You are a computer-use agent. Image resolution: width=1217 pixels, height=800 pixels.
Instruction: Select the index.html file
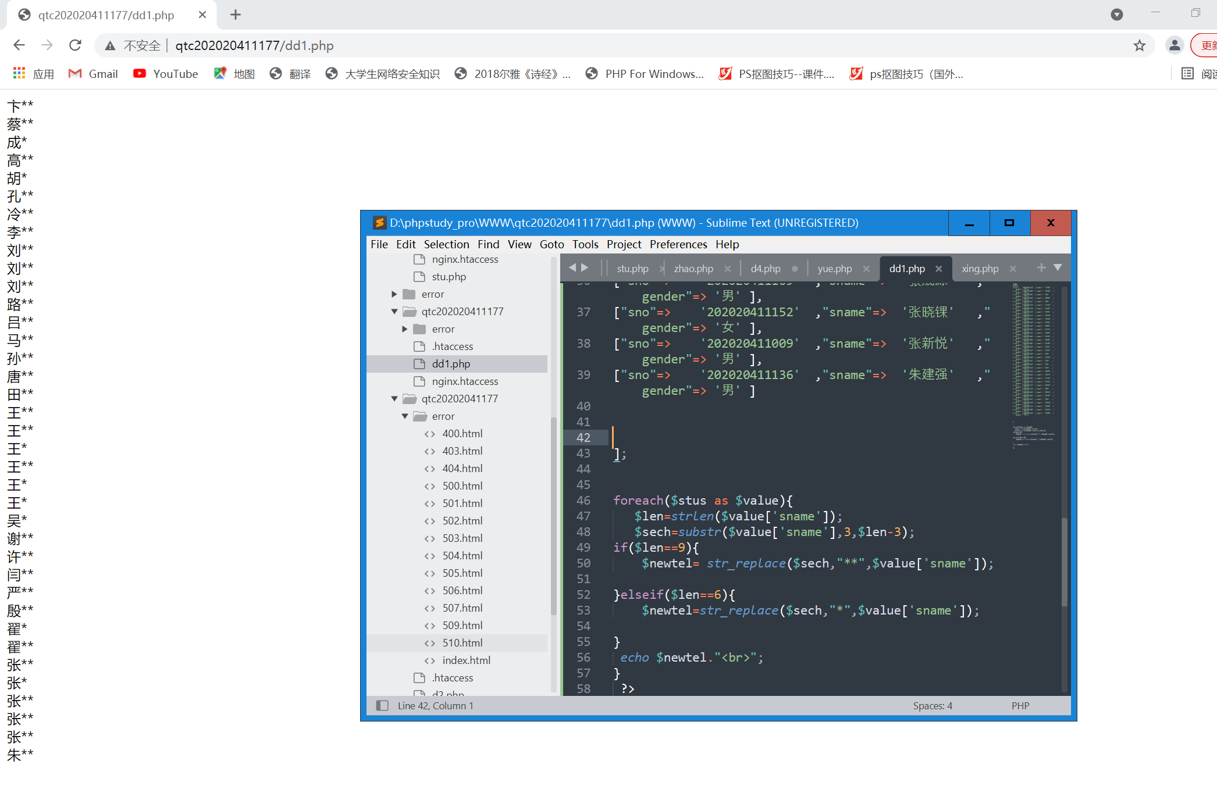coord(467,660)
